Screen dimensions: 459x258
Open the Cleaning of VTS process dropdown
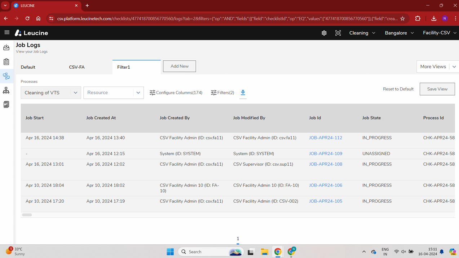click(51, 93)
